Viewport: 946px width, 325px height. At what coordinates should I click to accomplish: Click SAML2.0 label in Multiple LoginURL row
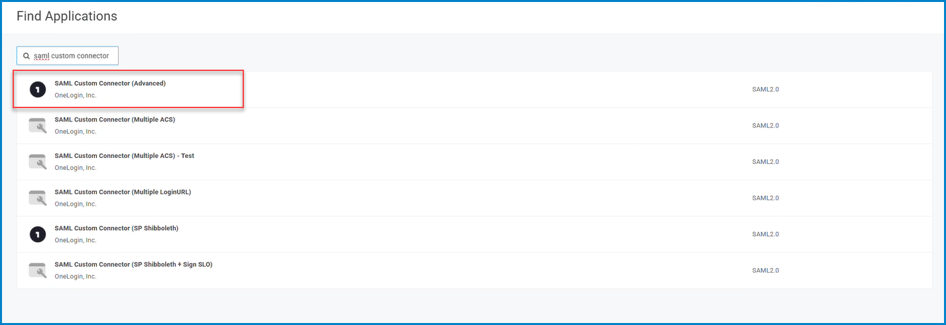(765, 198)
